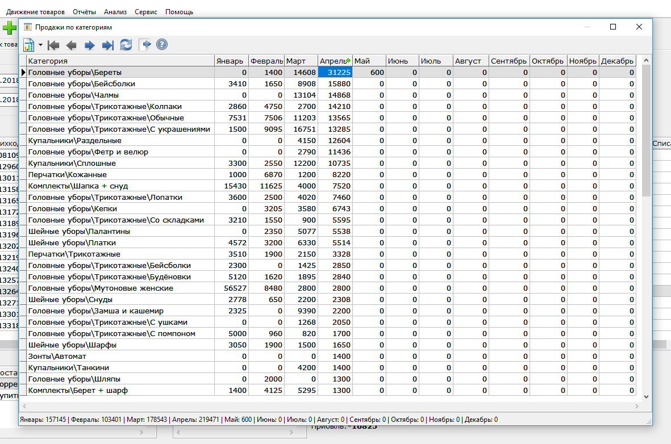This screenshot has width=671, height=444.
Task: Click the exit door arrow icon in toolbar
Action: click(145, 44)
